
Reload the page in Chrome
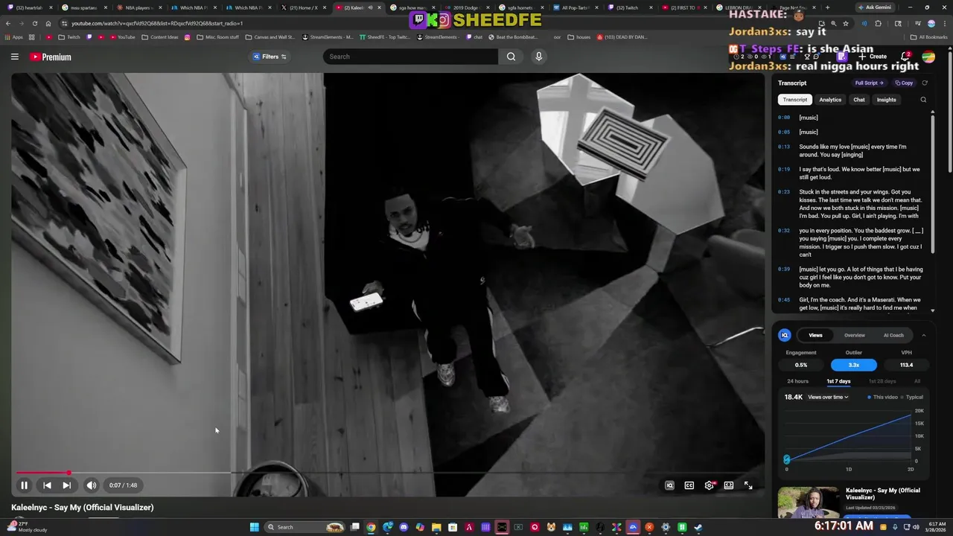(x=34, y=23)
